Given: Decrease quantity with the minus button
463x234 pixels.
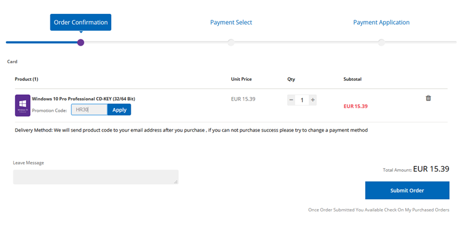Looking at the screenshot, I should pyautogui.click(x=291, y=100).
